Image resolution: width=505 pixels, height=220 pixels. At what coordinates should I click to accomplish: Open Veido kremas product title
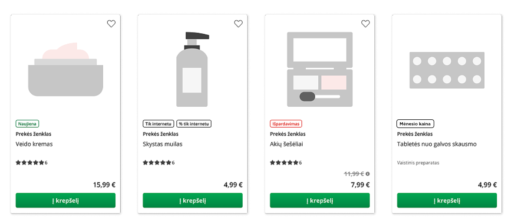(34, 144)
